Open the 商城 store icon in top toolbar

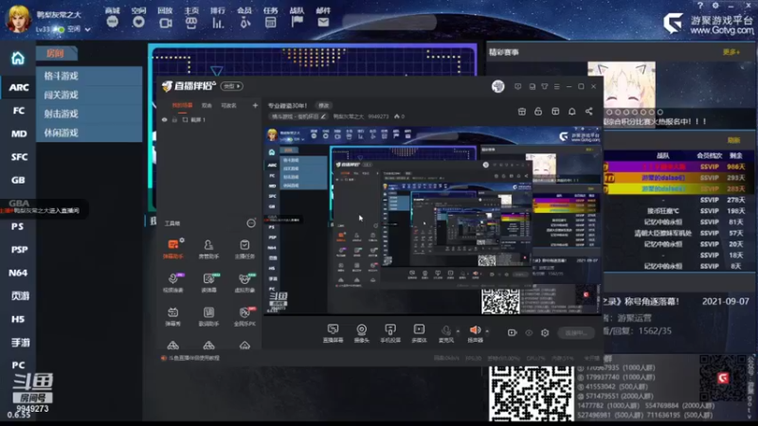pos(113,22)
